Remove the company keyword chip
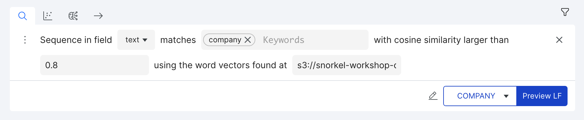The image size is (584, 120). click(x=248, y=40)
